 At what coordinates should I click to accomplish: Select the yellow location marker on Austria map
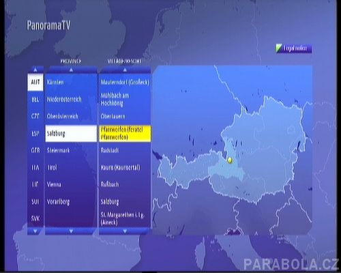pyautogui.click(x=230, y=160)
